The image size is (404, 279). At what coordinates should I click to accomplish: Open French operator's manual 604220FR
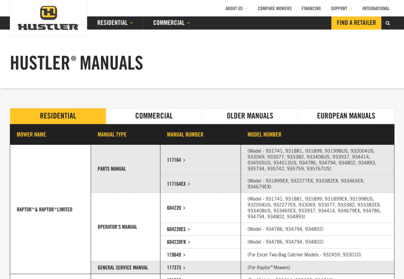[179, 242]
